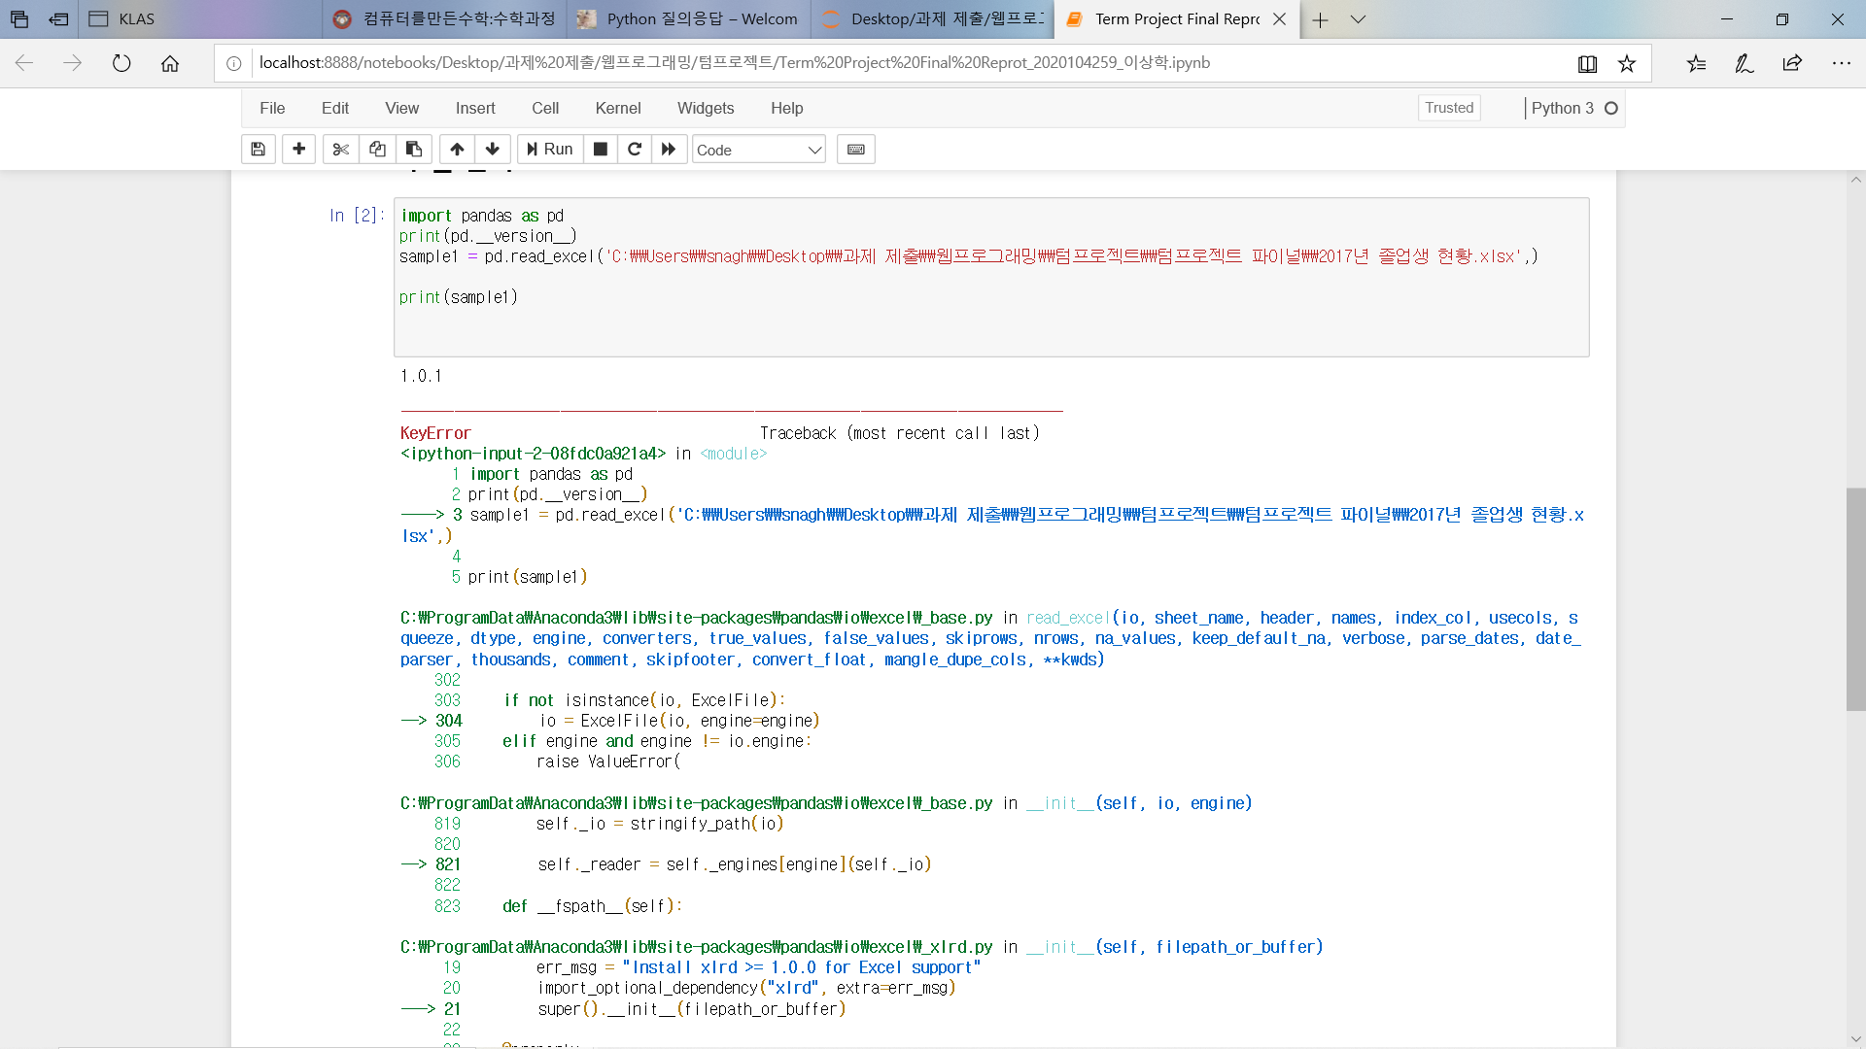Save notebook with the floppy disk icon
The image size is (1866, 1049).
(x=258, y=150)
